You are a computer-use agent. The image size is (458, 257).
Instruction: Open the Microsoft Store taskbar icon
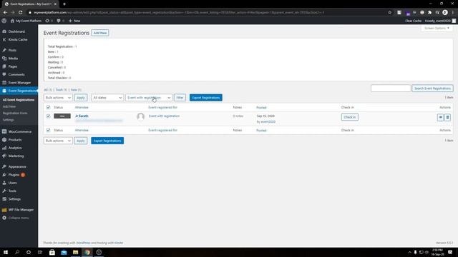pos(52,252)
